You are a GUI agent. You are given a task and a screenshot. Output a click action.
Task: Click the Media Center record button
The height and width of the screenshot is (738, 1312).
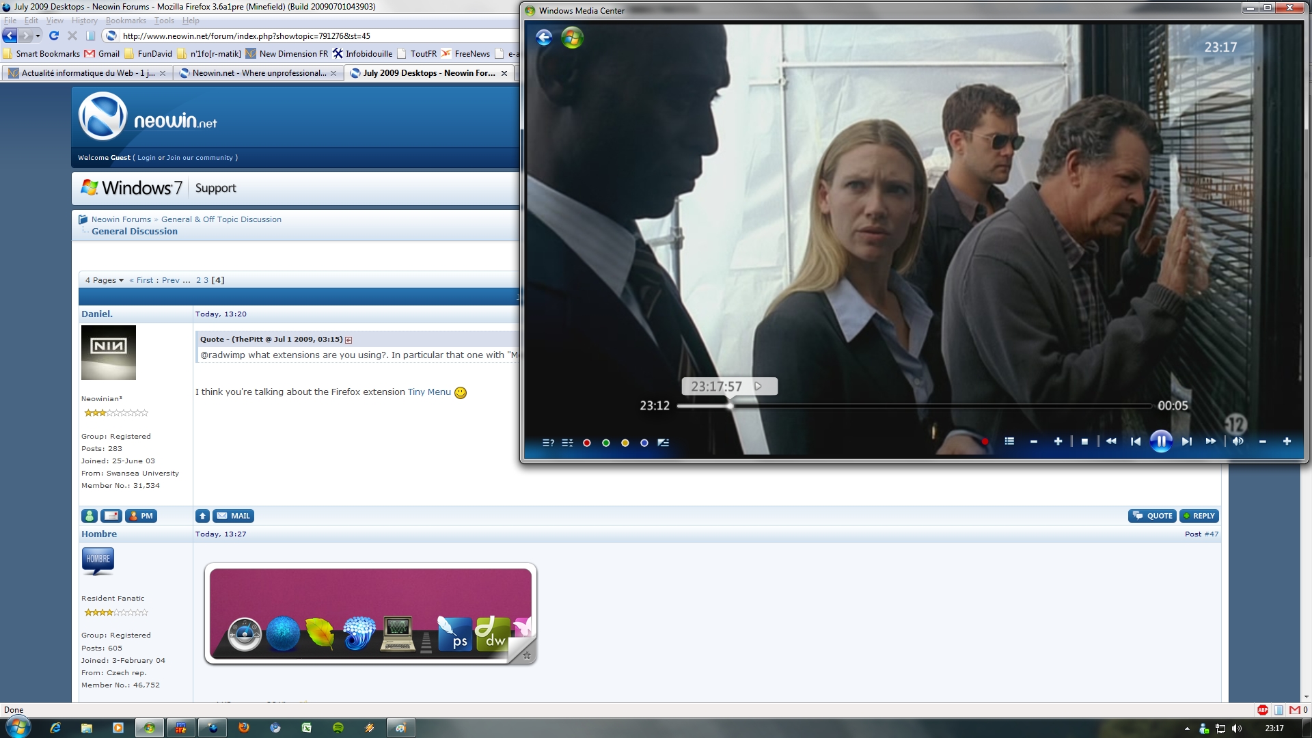click(x=985, y=441)
